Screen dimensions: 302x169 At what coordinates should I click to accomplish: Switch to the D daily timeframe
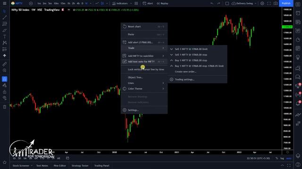(x=83, y=3)
